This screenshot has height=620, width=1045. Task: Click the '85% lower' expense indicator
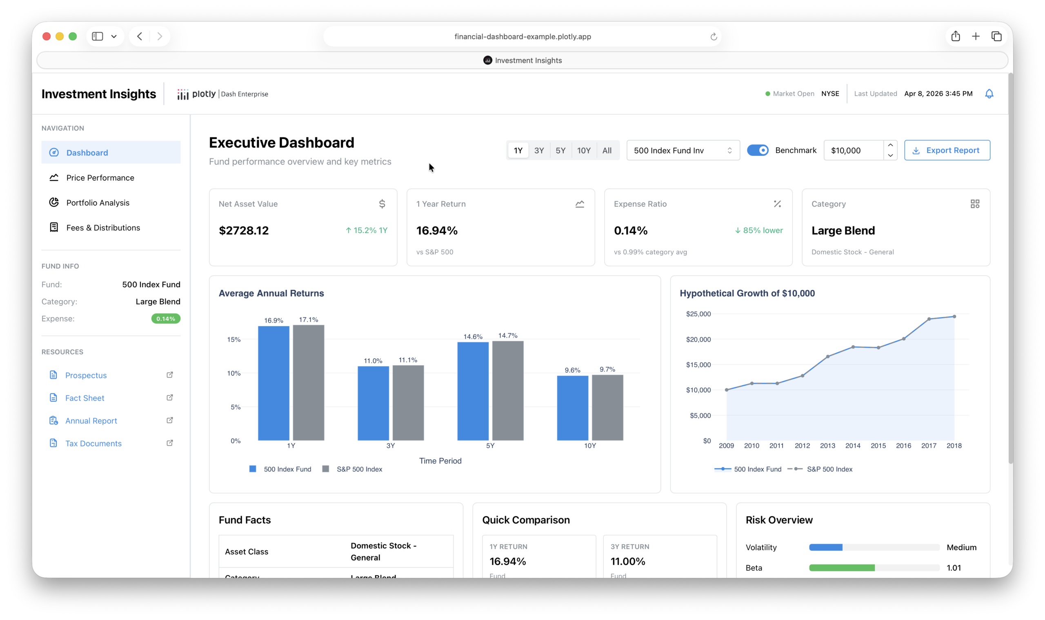758,230
